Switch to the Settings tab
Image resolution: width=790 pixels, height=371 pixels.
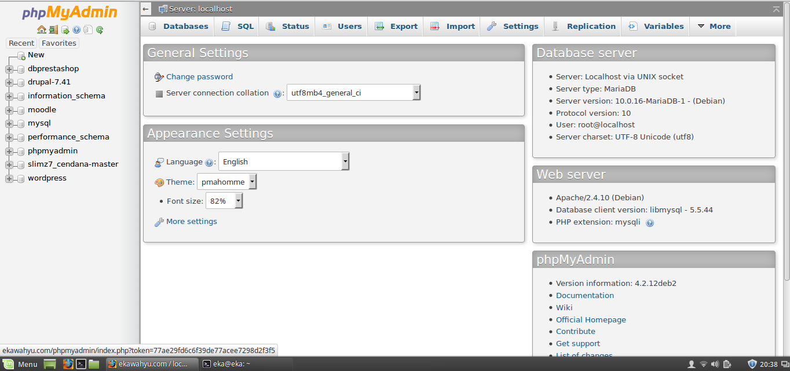tap(513, 26)
